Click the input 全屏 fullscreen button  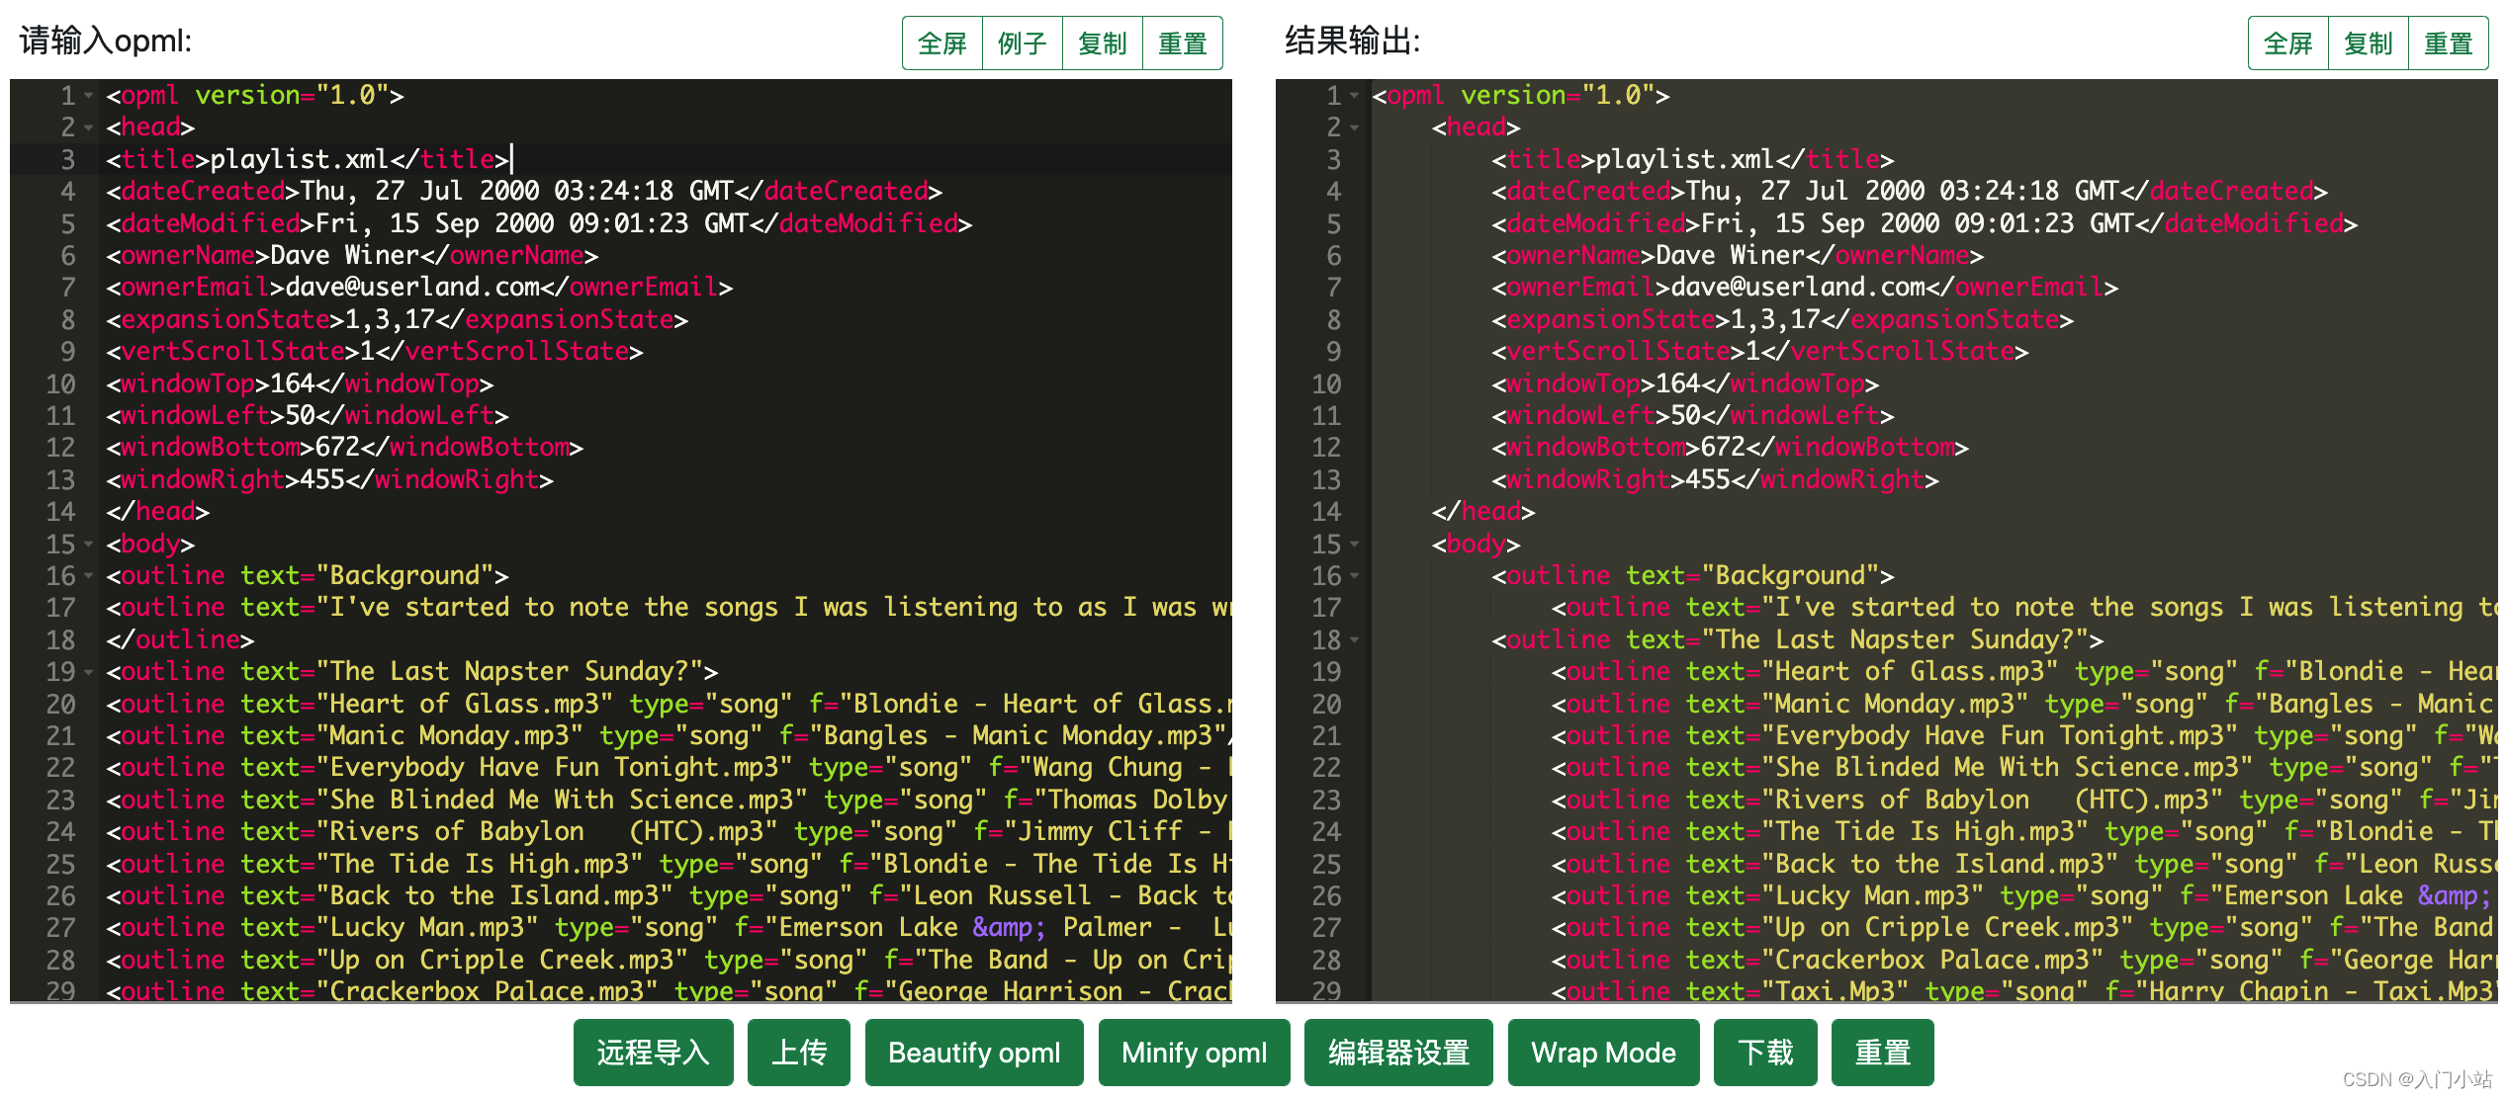(942, 43)
